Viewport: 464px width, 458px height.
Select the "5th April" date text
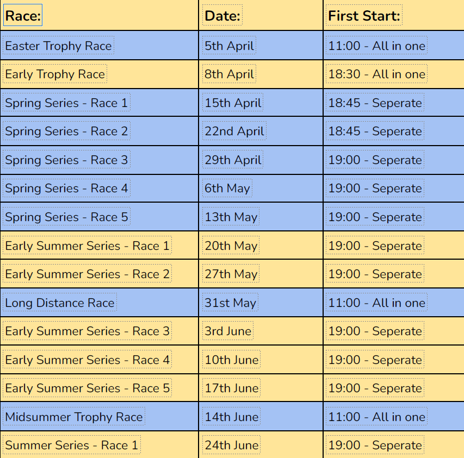229,46
